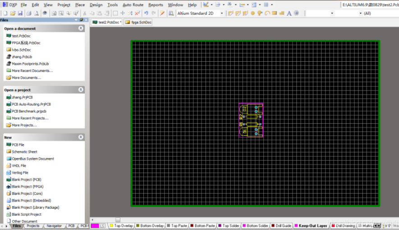
Task: Select Drill Guide layer tab
Action: (x=281, y=225)
